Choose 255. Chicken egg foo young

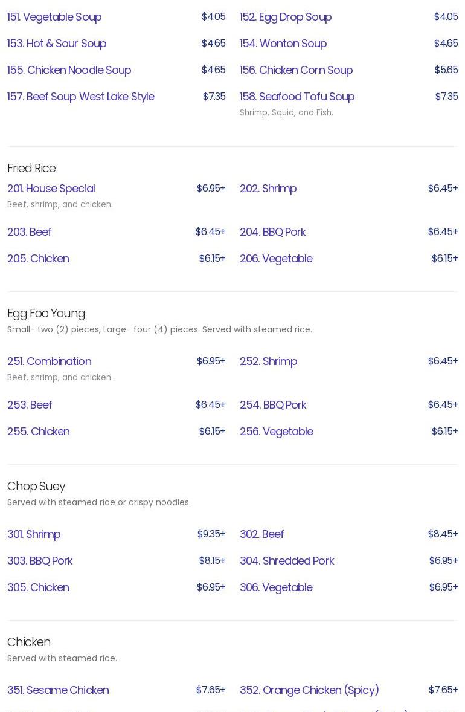click(x=38, y=432)
